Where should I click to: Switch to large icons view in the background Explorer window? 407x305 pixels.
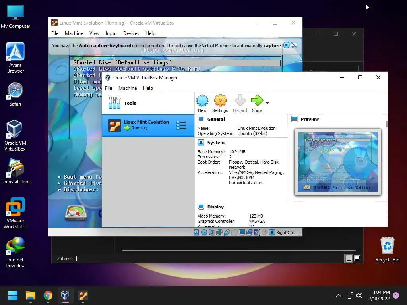[x=357, y=258]
